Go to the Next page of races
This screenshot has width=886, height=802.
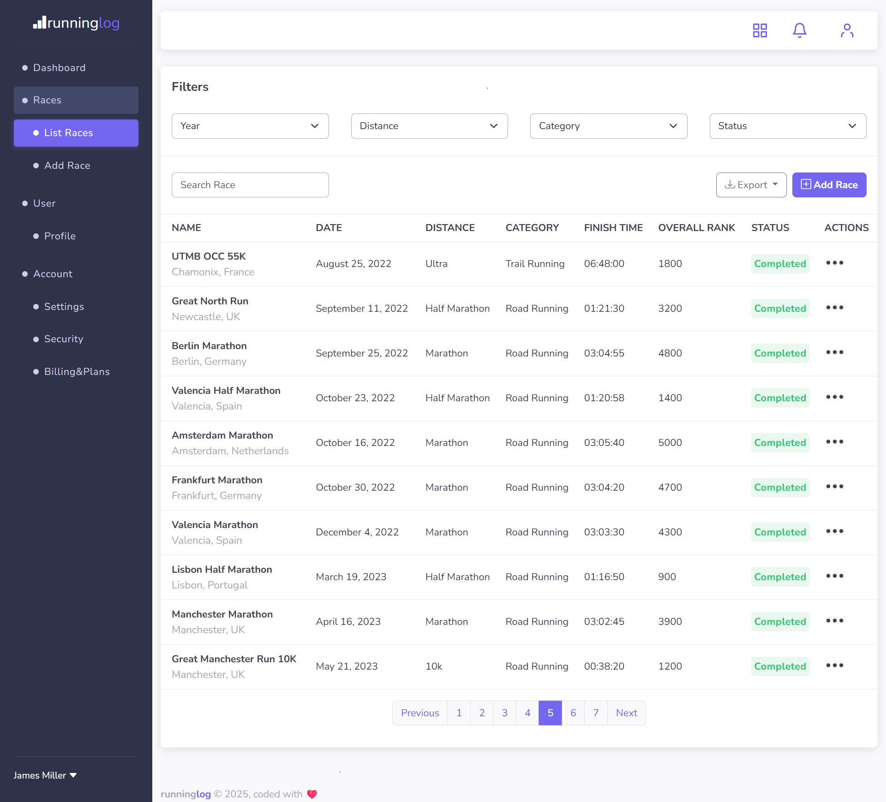pyautogui.click(x=626, y=713)
